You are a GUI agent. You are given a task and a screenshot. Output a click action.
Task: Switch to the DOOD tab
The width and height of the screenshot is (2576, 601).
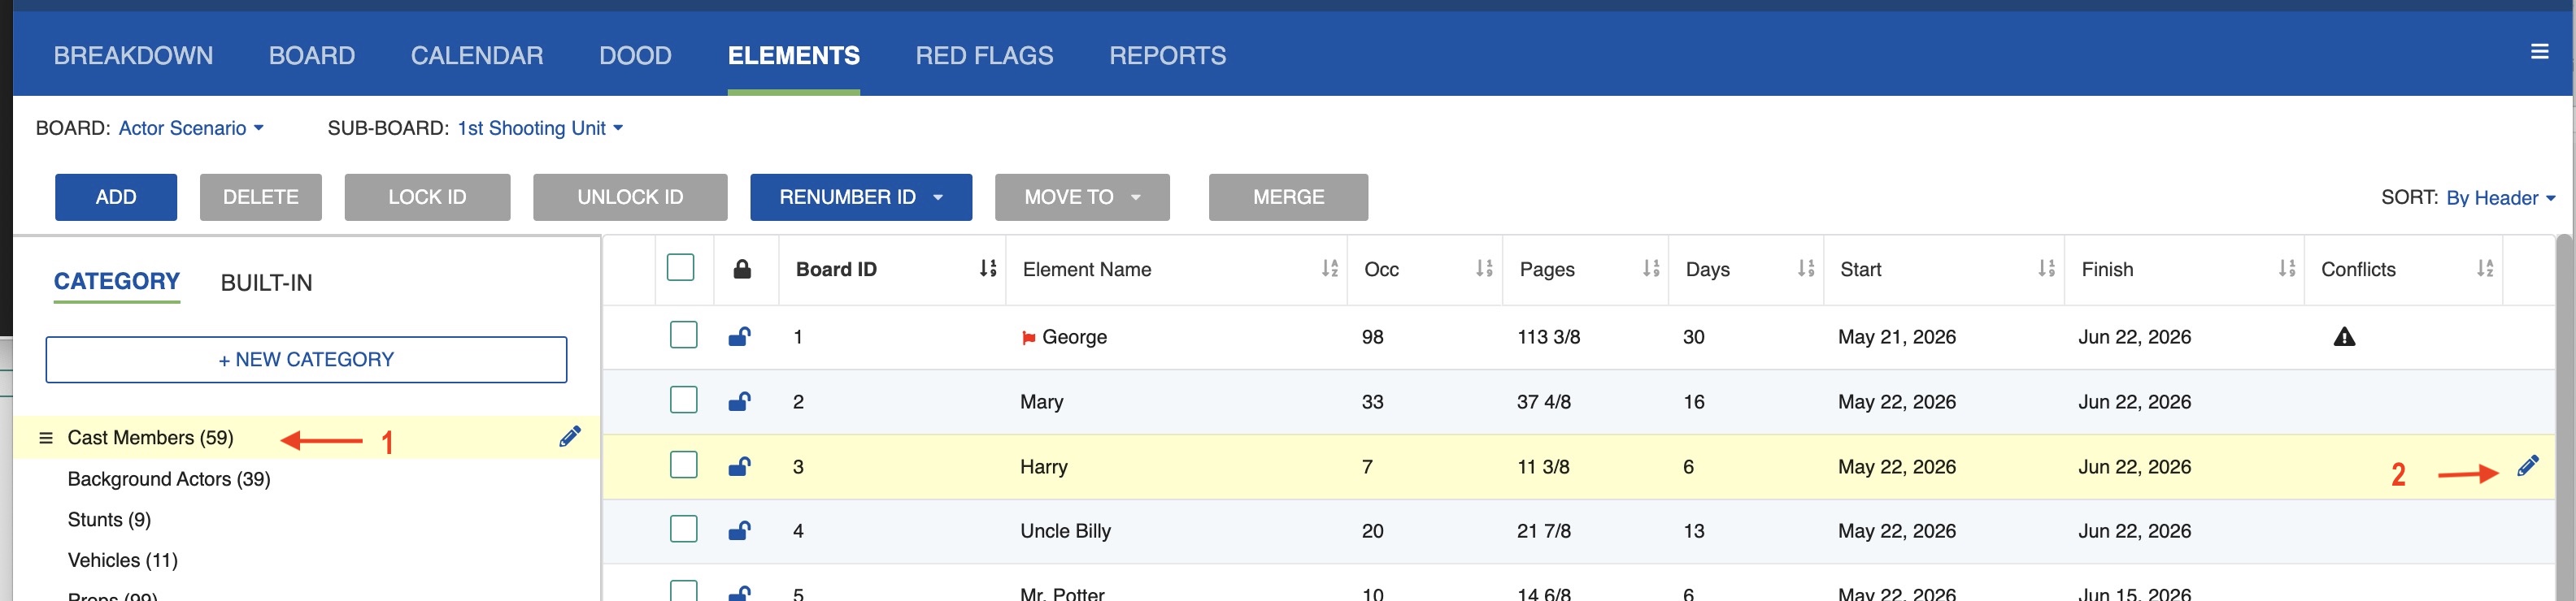tap(635, 55)
